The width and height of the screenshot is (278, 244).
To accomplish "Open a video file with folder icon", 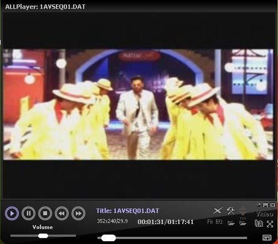I will (x=231, y=223).
